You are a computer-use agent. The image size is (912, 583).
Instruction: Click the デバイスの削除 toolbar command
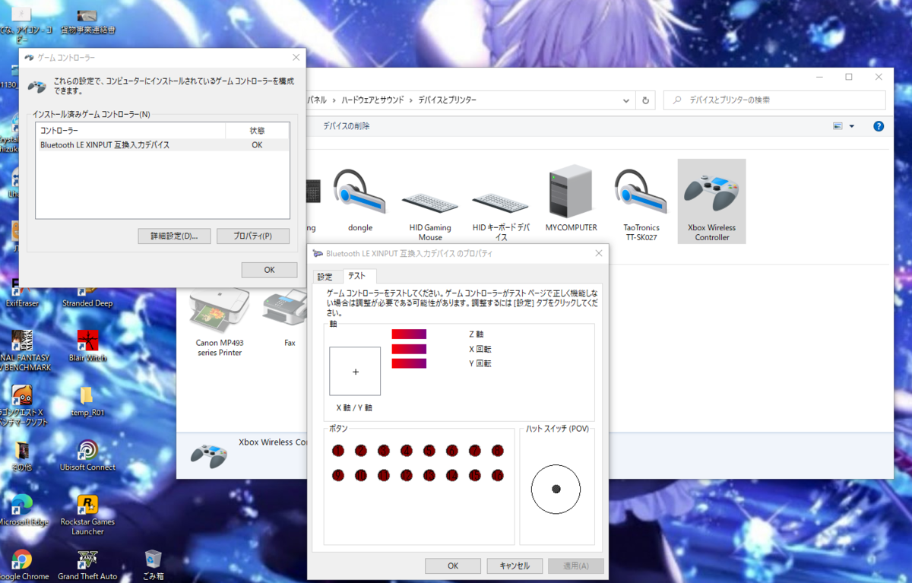coord(347,126)
